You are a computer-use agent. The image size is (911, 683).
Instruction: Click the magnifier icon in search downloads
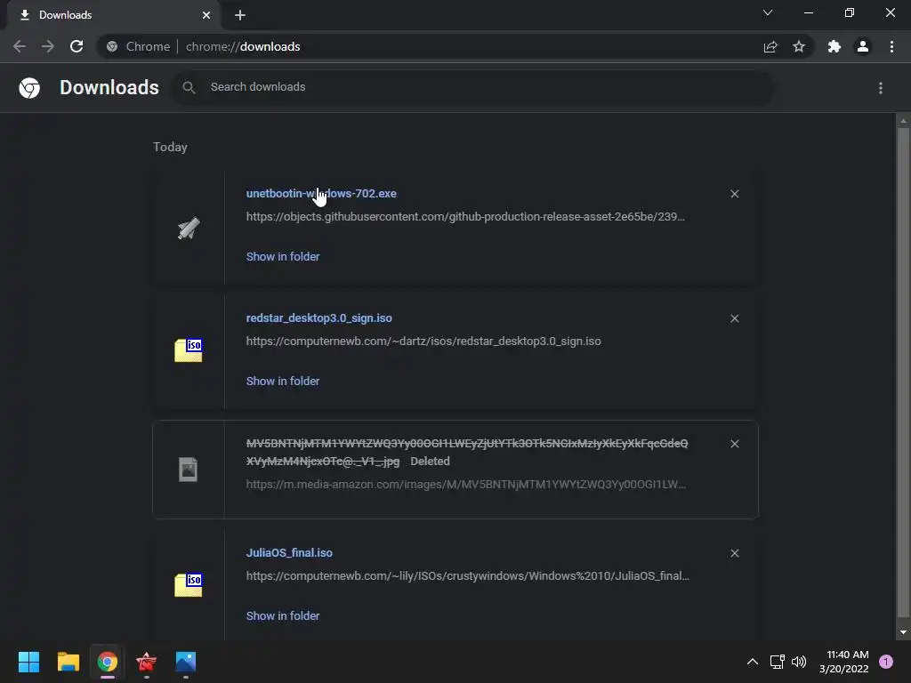[x=189, y=88]
